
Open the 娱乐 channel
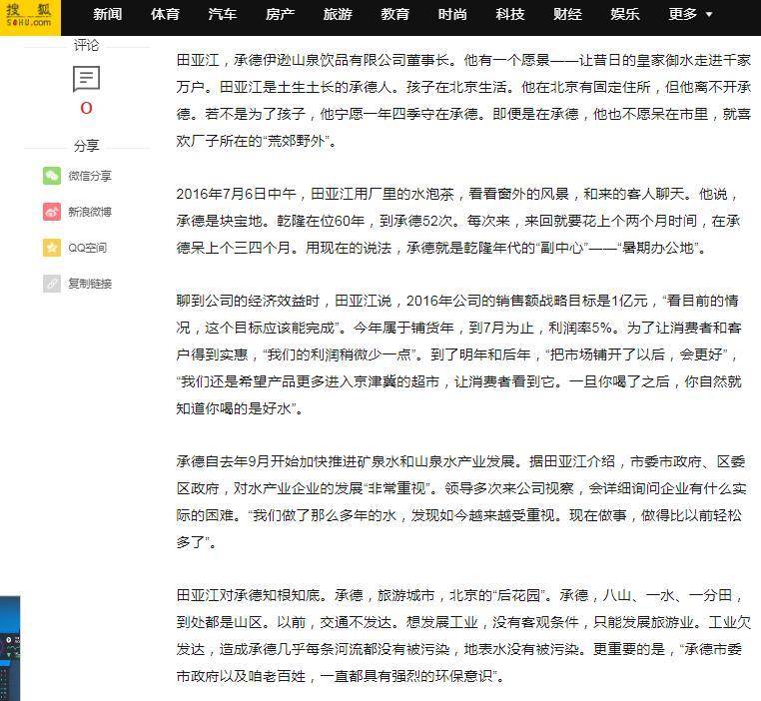[624, 15]
